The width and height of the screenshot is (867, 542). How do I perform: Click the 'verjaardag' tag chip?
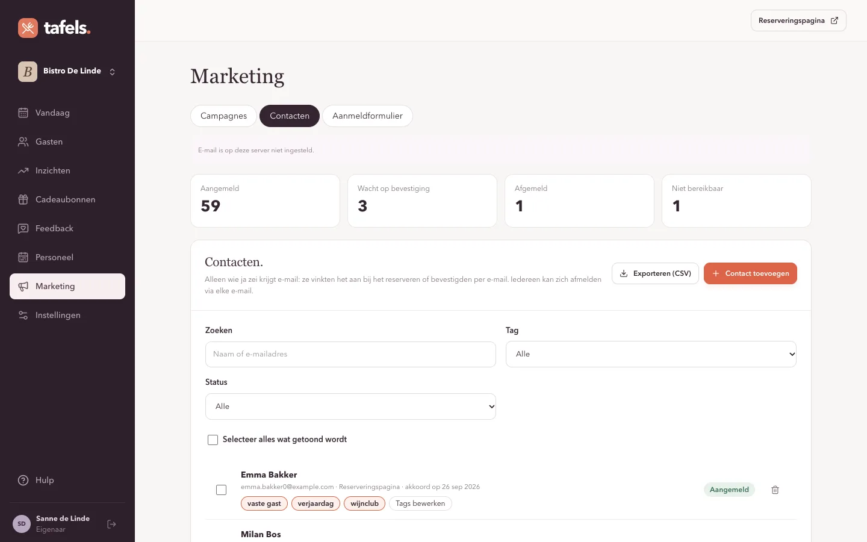tap(315, 503)
